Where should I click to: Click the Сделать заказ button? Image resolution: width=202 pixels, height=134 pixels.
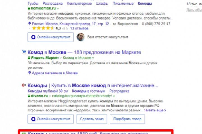coord(92,119)
